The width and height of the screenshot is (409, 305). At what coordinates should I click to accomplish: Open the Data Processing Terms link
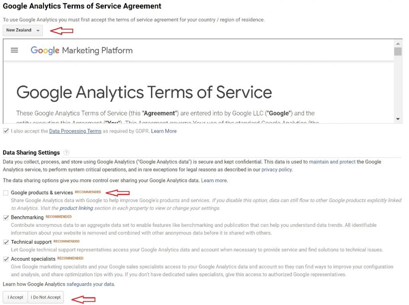[75, 131]
